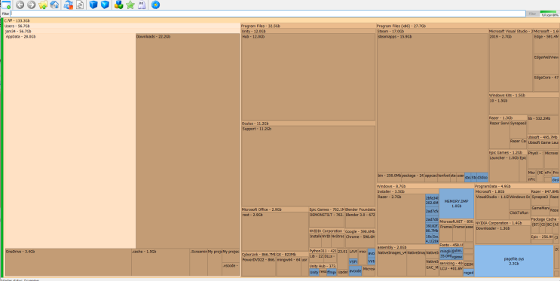Select the ClickToRun block
This screenshot has height=281, width=560.
[519, 215]
